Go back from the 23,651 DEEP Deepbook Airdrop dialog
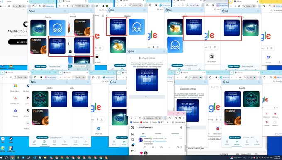This screenshot has width=282, height=160. click(x=131, y=58)
